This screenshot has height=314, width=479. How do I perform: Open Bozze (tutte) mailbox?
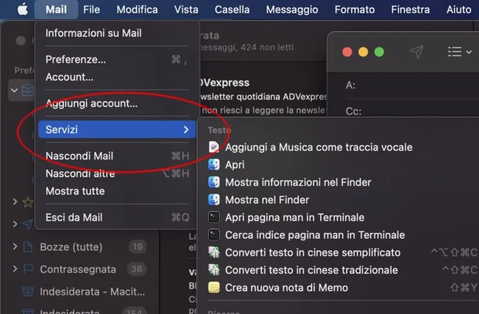71,247
